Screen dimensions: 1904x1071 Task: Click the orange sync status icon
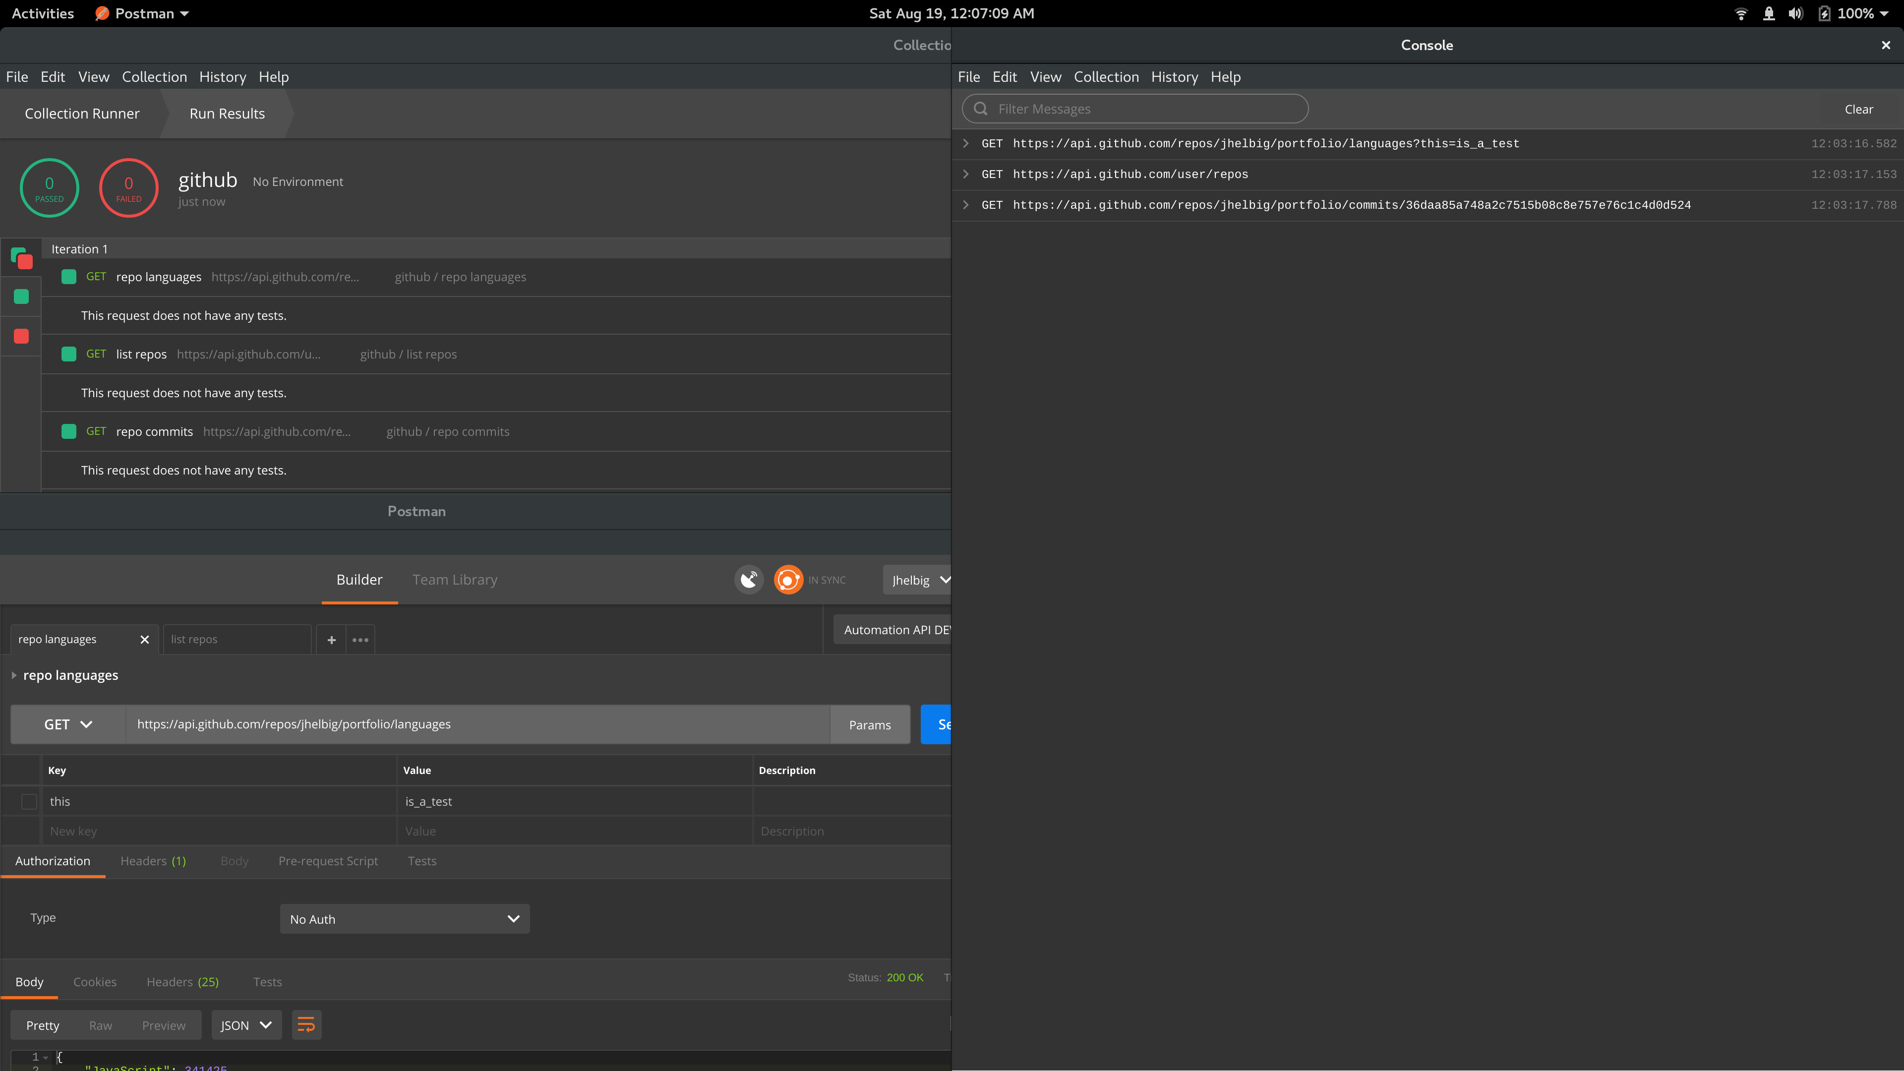(x=788, y=580)
